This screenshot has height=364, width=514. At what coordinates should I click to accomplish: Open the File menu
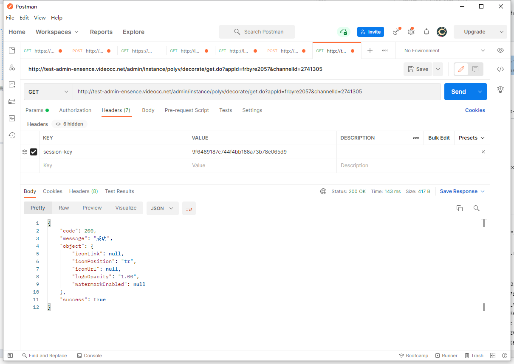(x=10, y=18)
